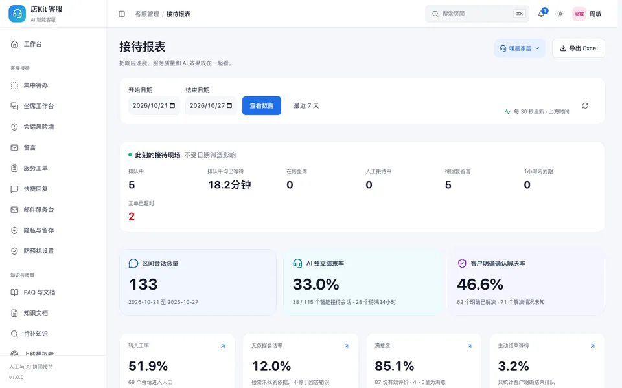This screenshot has width=622, height=388.
Task: Click the 工单已超时 value 2
Action: (132, 216)
